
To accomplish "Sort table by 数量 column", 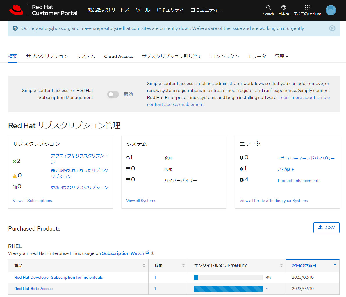I will (x=168, y=265).
